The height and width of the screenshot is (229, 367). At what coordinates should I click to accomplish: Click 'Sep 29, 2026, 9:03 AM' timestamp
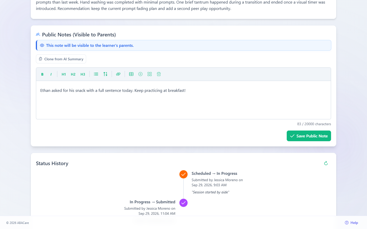click(209, 185)
